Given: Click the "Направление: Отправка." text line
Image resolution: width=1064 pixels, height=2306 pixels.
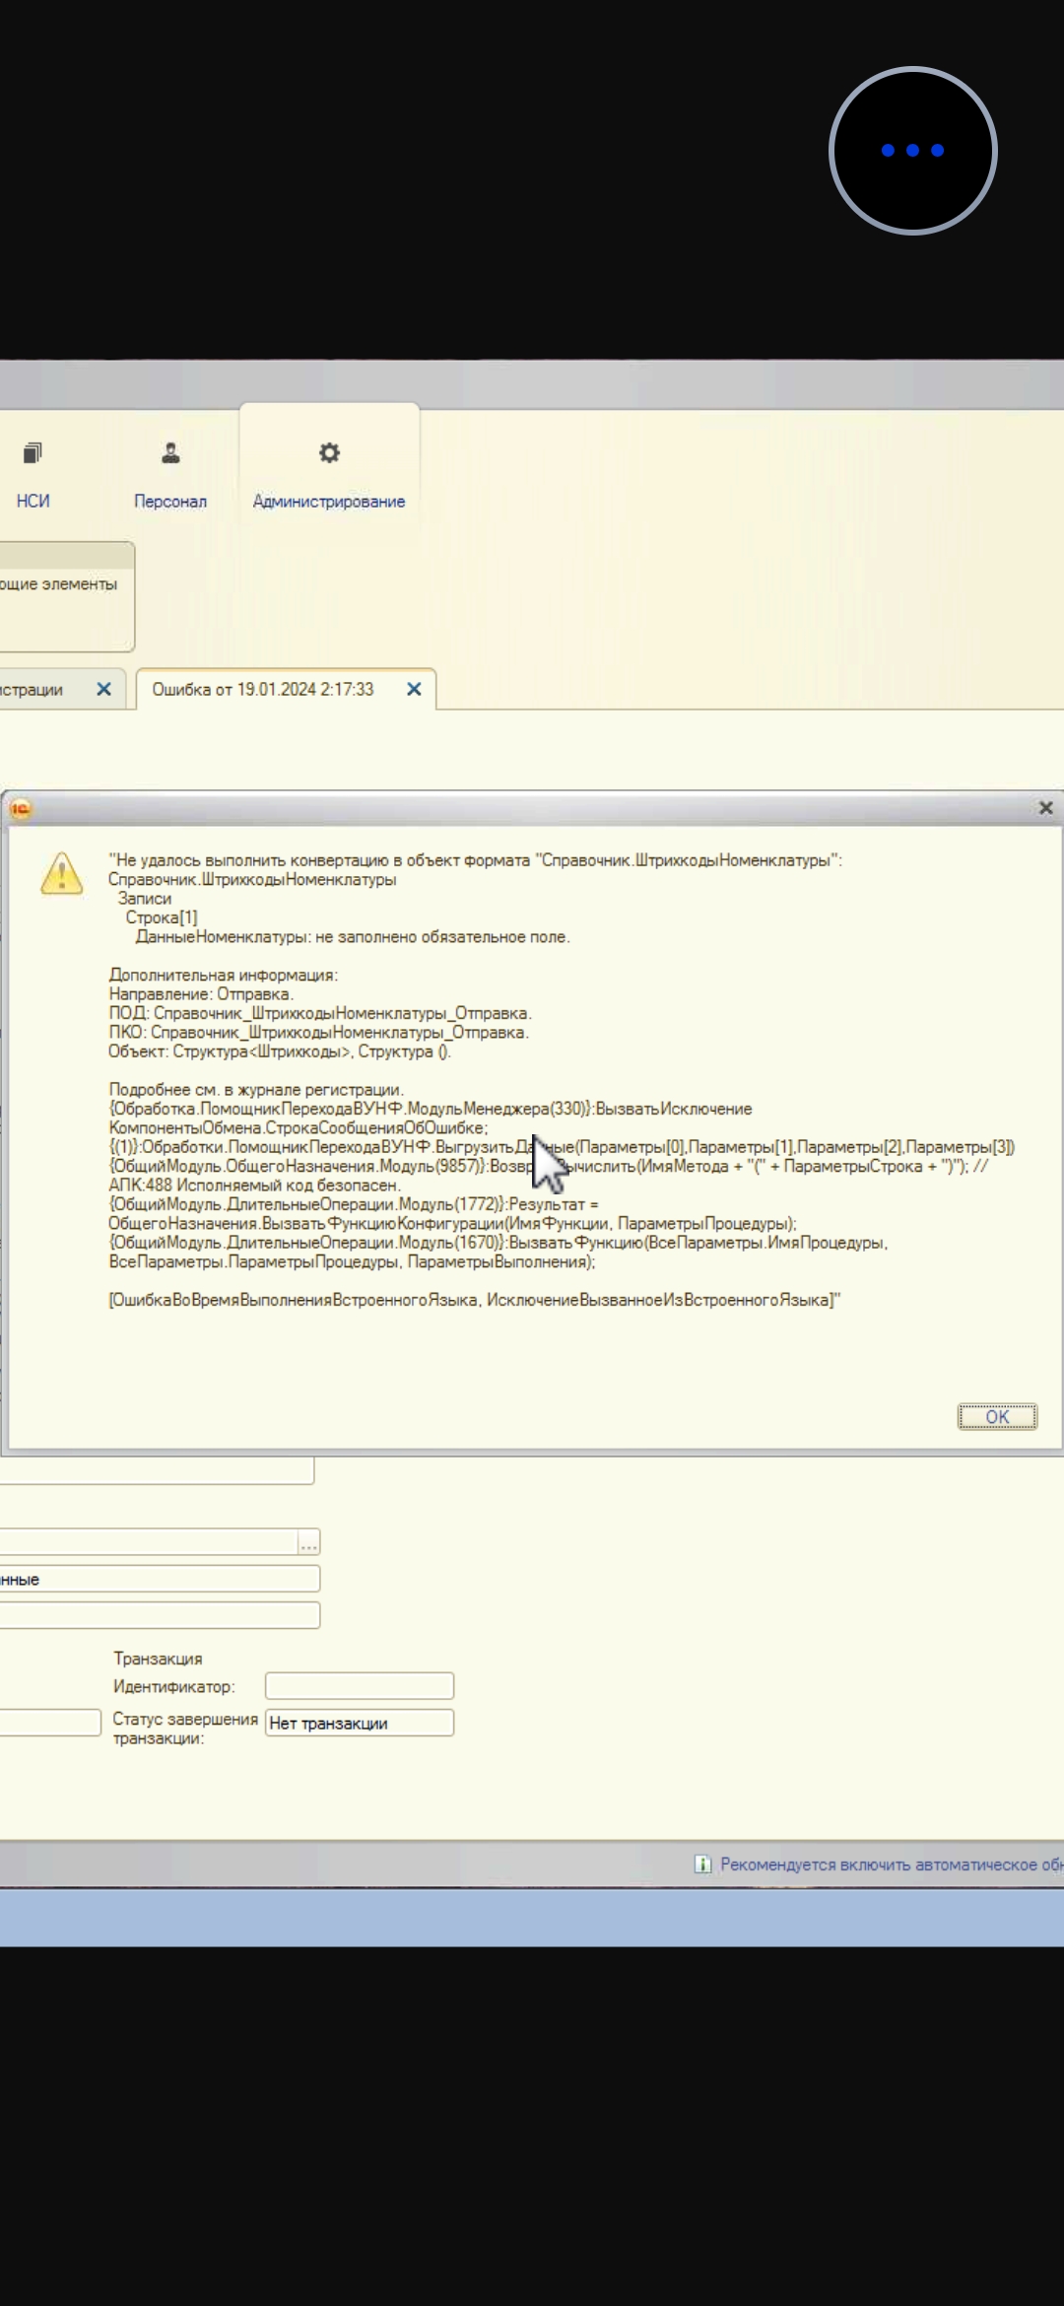Looking at the screenshot, I should [201, 994].
